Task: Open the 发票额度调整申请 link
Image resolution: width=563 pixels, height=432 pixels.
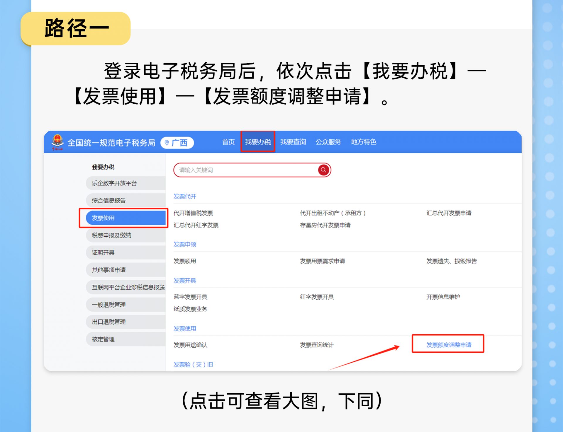Action: pos(449,345)
